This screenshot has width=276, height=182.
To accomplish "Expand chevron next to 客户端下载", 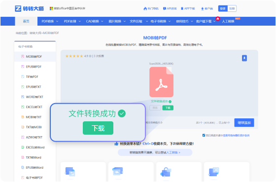I will tap(214, 21).
